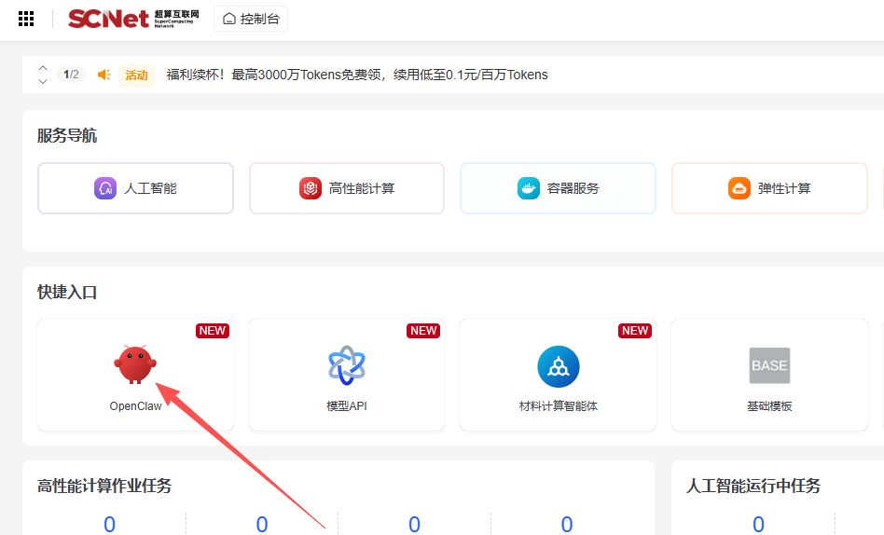
Task: Open the Tokens promotion announcement text
Action: [x=357, y=75]
